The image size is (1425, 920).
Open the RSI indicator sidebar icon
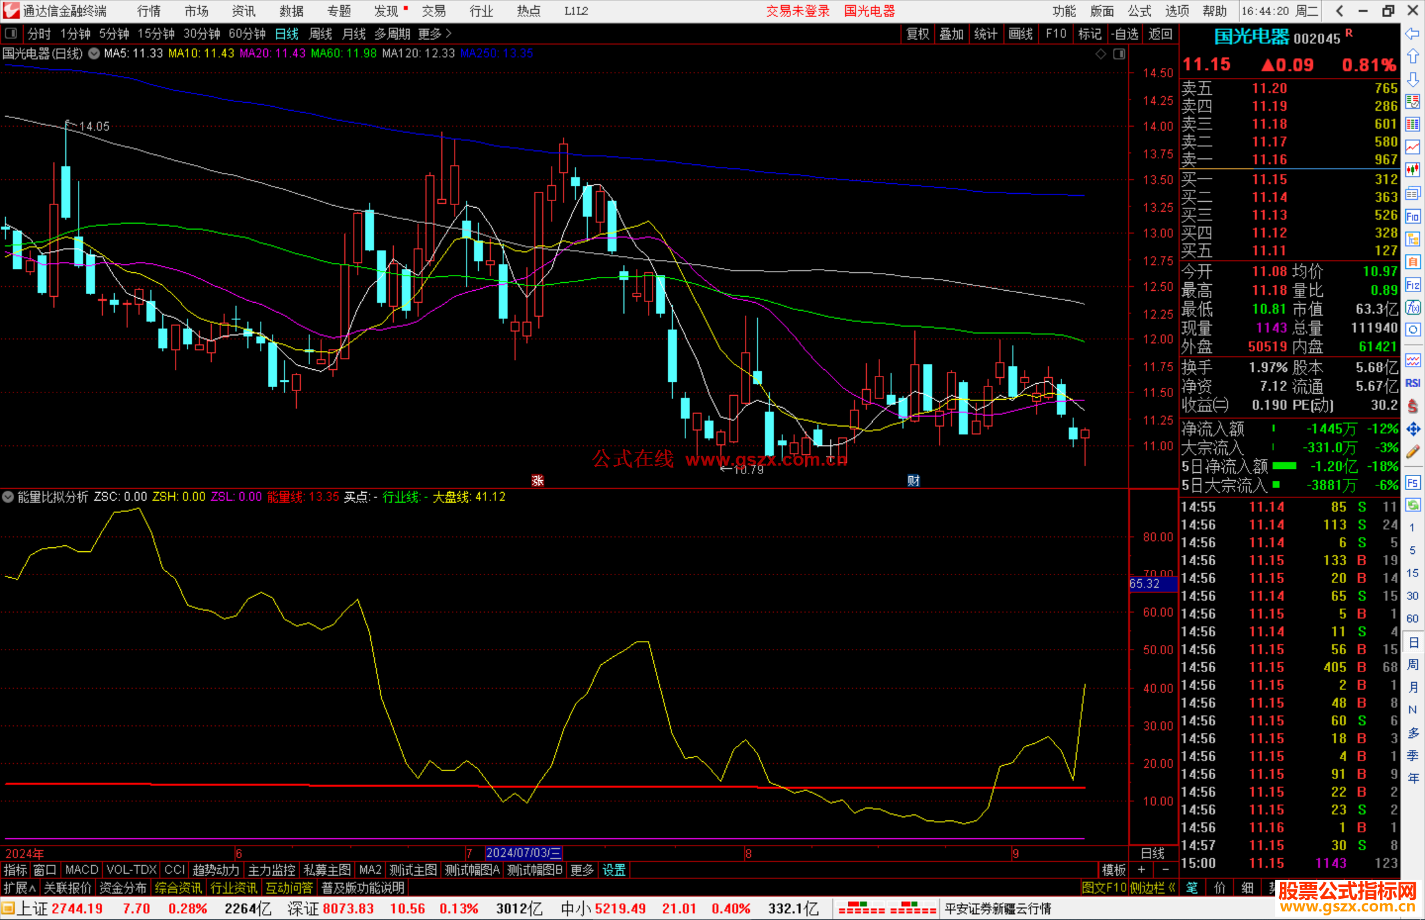click(x=1412, y=383)
